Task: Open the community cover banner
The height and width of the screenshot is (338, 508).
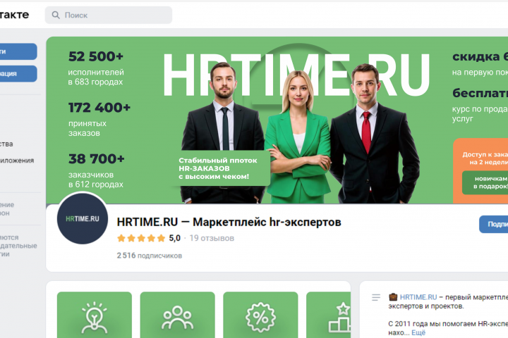Action: pos(277,120)
